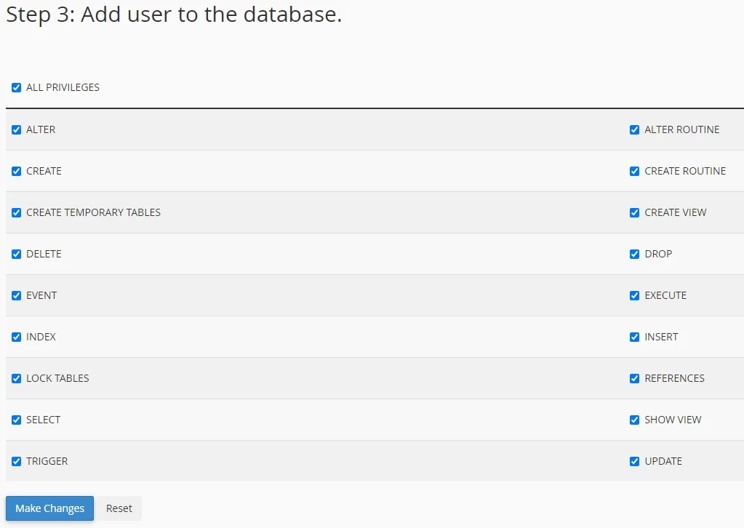744x528 pixels.
Task: Uncheck the ALTER ROUTINE checkbox
Action: [635, 130]
